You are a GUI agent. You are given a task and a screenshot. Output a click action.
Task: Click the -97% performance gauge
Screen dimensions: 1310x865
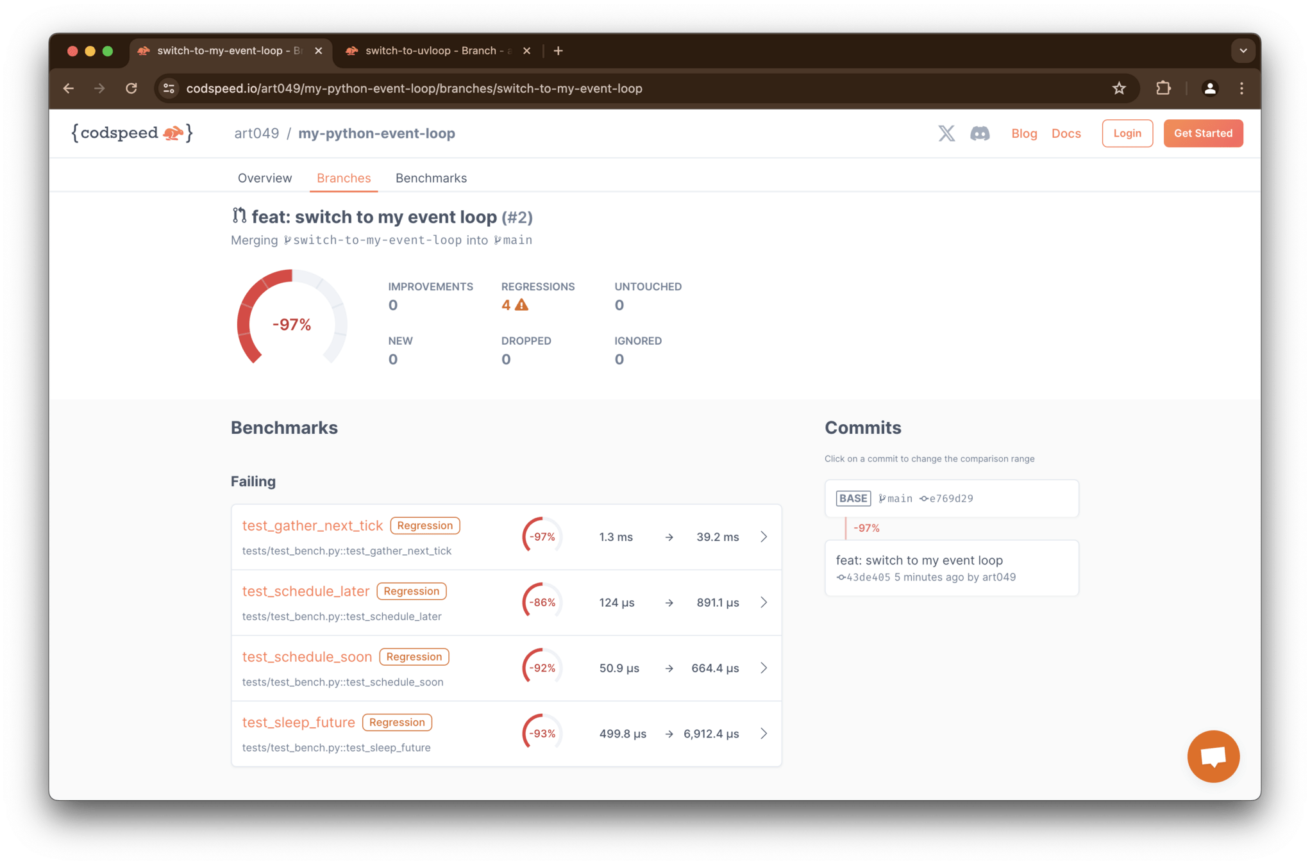(x=292, y=324)
